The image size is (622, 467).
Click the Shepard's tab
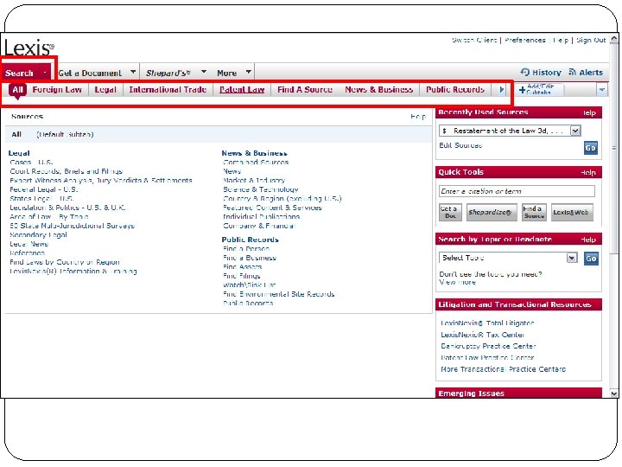[168, 73]
